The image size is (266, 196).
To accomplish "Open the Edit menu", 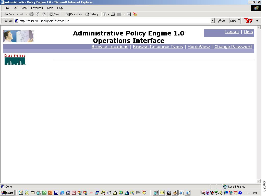I will click(x=15, y=8).
